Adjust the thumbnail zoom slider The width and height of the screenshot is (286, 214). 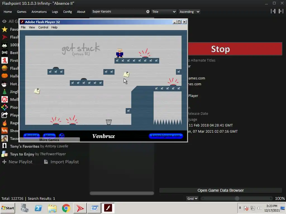click(x=237, y=198)
